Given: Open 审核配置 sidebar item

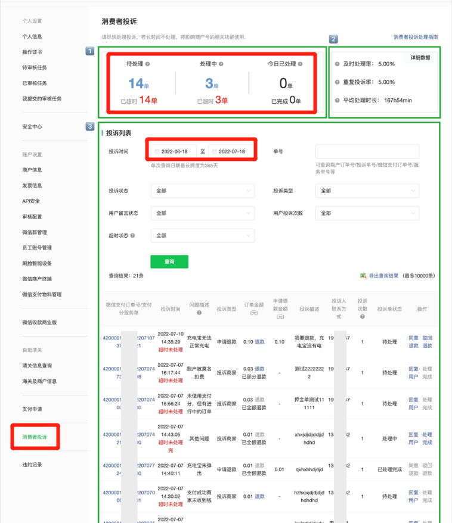Looking at the screenshot, I should coord(32,216).
